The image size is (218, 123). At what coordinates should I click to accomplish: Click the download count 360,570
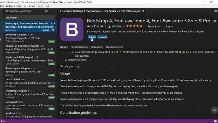tap(114, 26)
